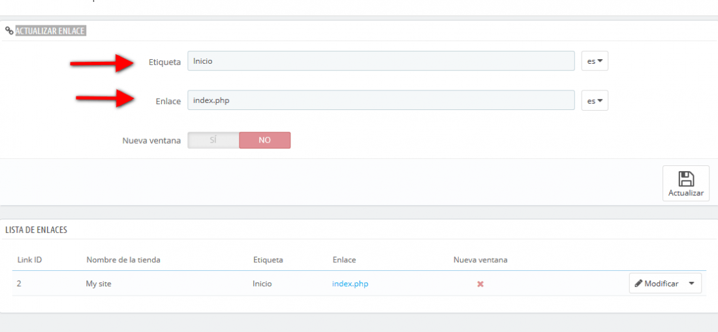The image size is (718, 332).
Task: Click the Modificar button for link 2
Action: click(657, 283)
